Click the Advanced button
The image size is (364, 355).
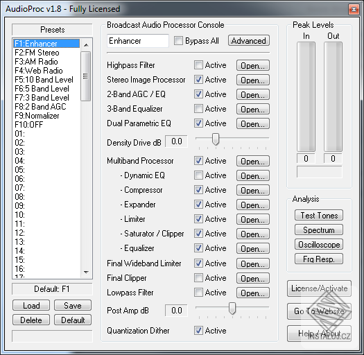(x=249, y=41)
